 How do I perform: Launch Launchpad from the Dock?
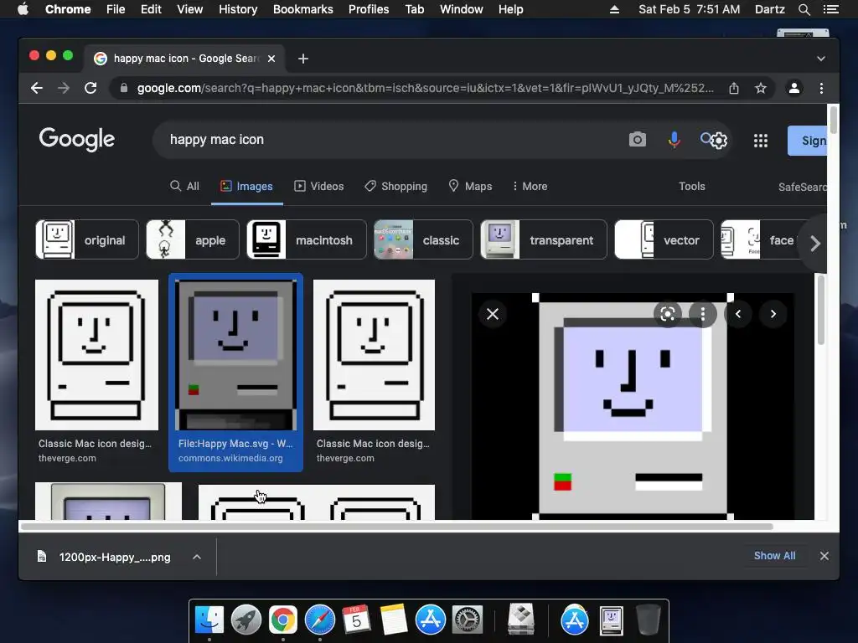(246, 620)
